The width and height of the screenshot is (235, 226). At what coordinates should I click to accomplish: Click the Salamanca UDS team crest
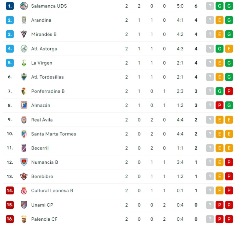tap(24, 6)
